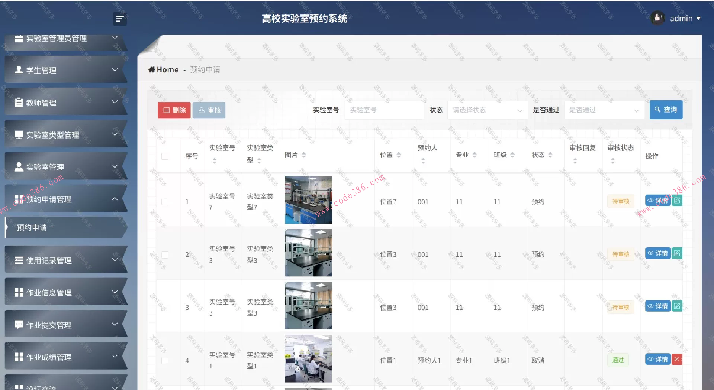Click the 详情 button on row 4

coord(657,359)
